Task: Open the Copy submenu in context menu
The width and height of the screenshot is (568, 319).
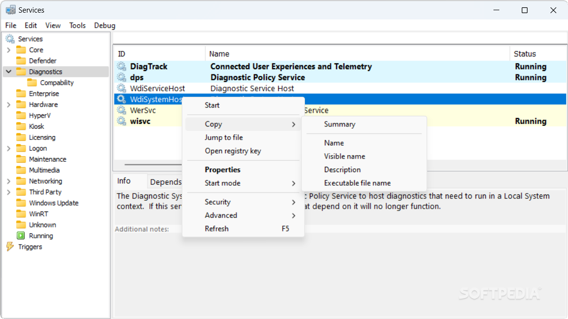Action: (243, 124)
